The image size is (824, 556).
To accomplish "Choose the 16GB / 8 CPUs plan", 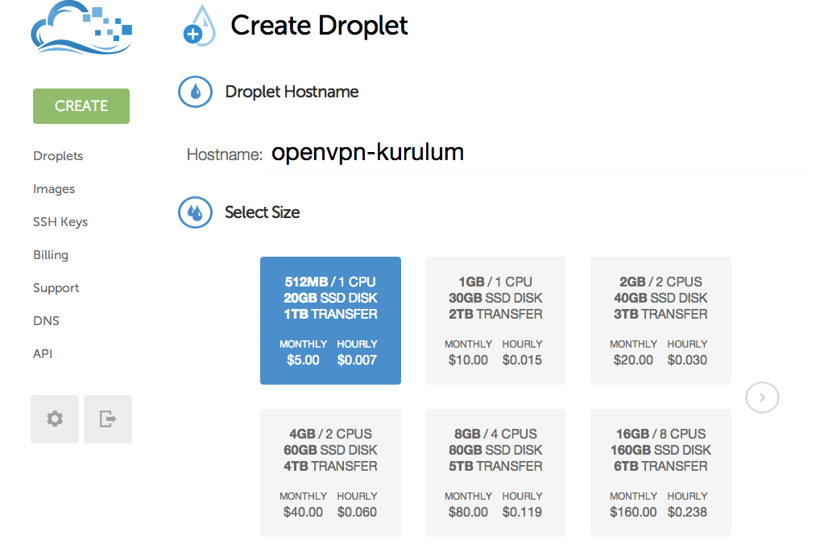I will 660,472.
